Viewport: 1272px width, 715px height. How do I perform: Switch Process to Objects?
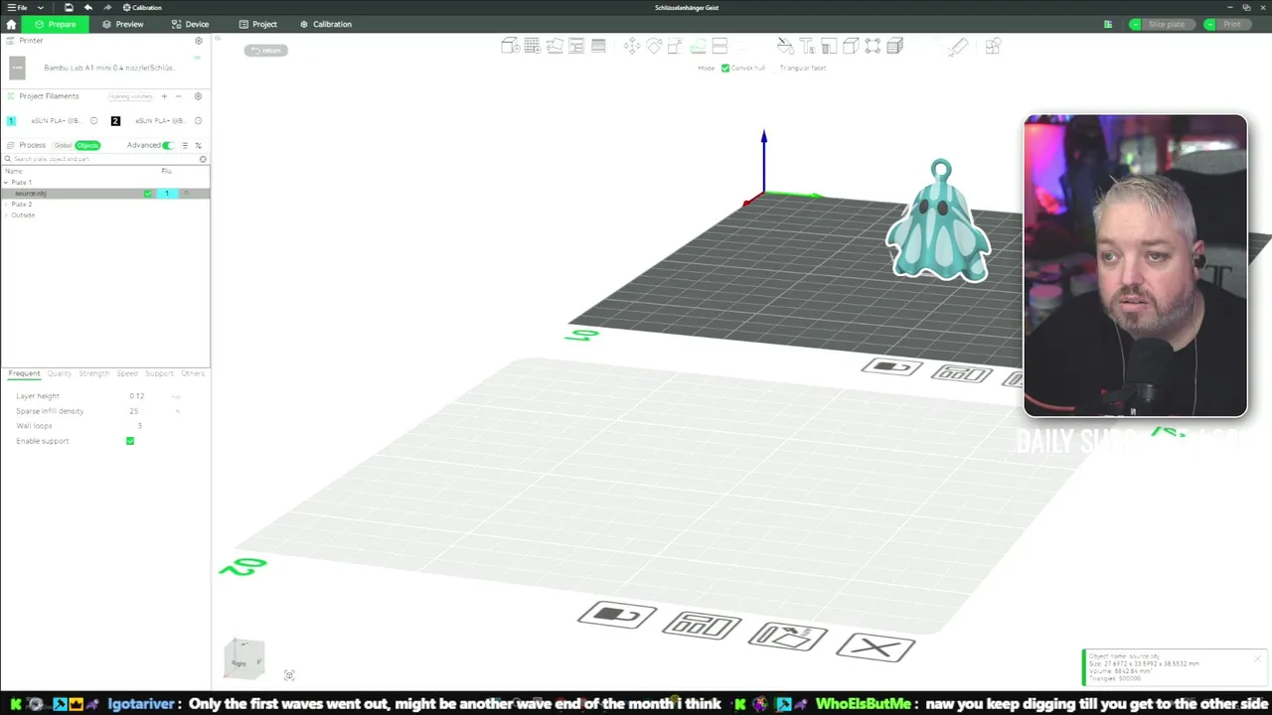[x=87, y=145]
